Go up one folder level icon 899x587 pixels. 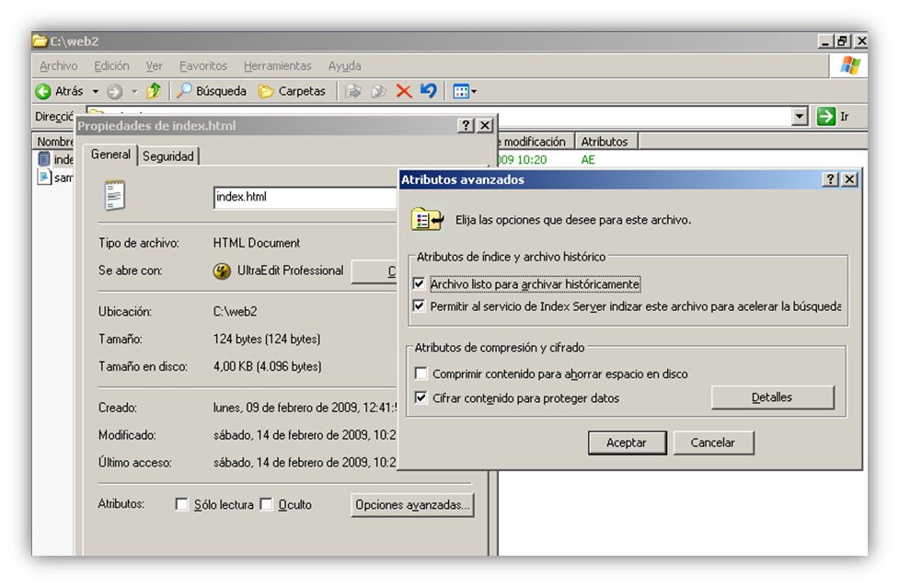[154, 90]
